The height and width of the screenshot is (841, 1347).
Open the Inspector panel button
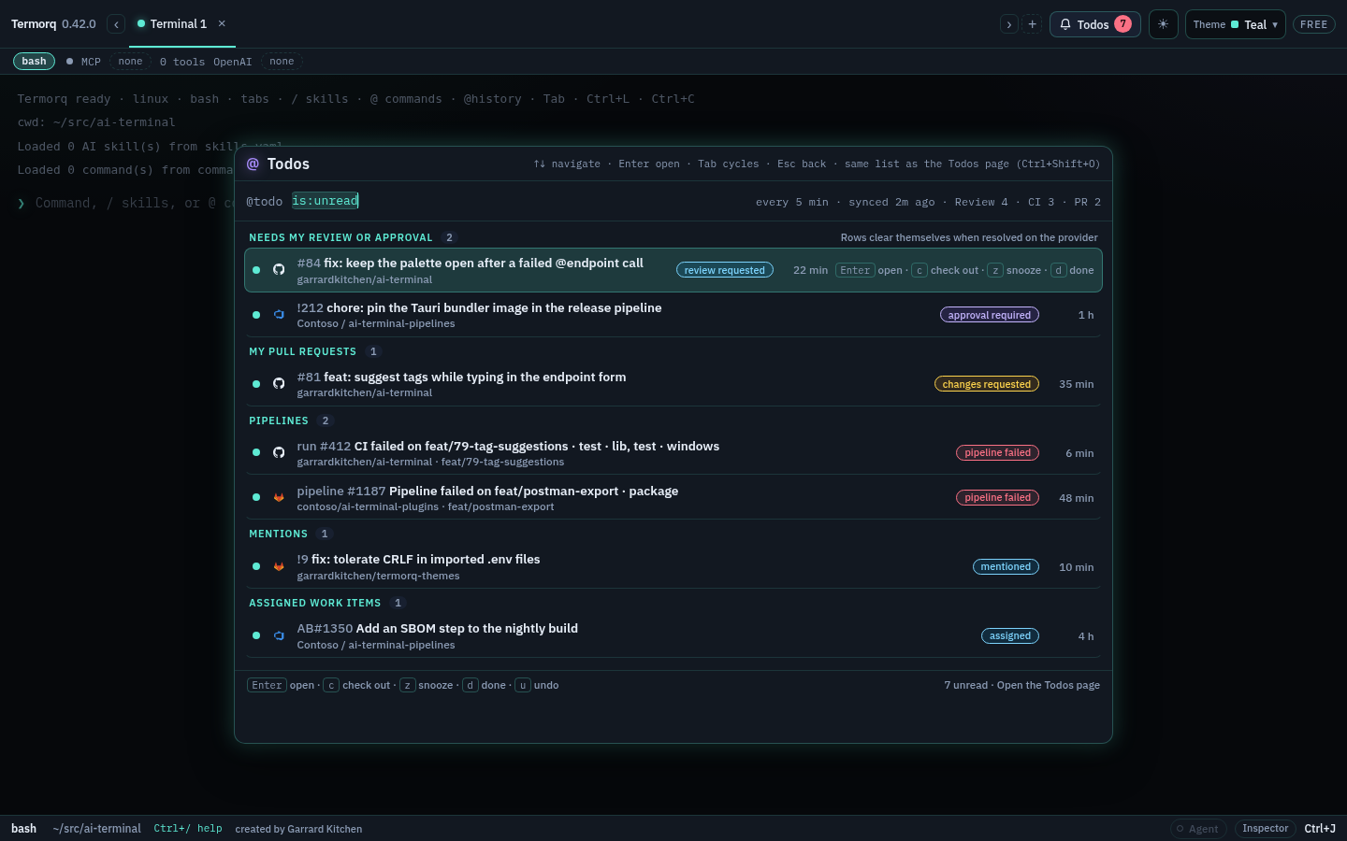point(1265,829)
